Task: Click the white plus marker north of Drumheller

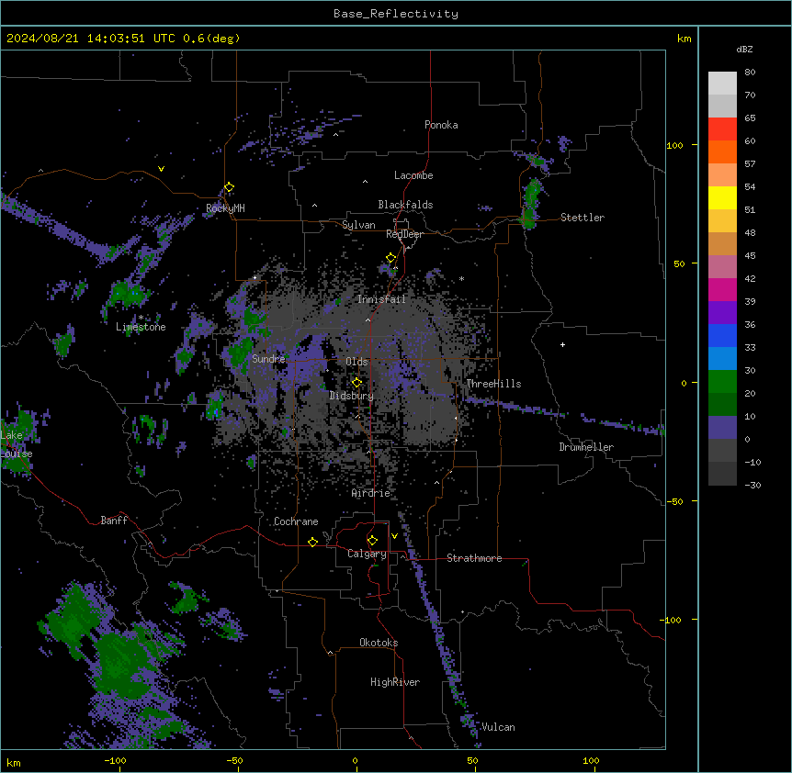Action: pyautogui.click(x=562, y=344)
